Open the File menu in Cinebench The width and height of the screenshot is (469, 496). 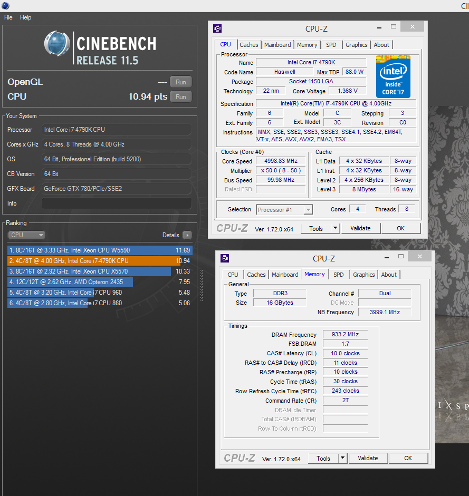click(x=8, y=17)
